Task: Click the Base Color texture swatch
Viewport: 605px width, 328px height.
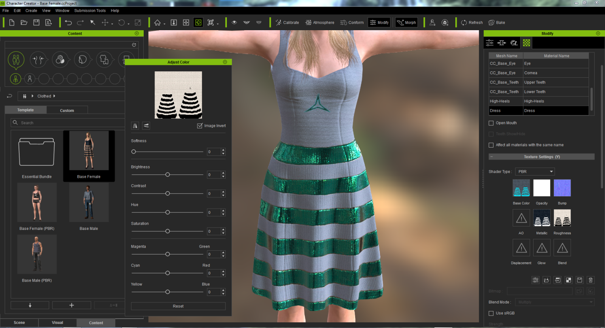Action: coord(521,188)
